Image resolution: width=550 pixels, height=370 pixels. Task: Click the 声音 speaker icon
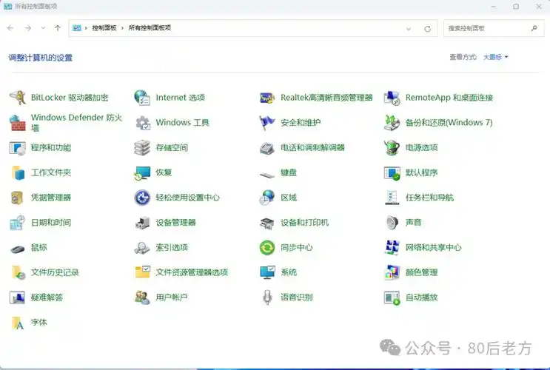pyautogui.click(x=392, y=223)
